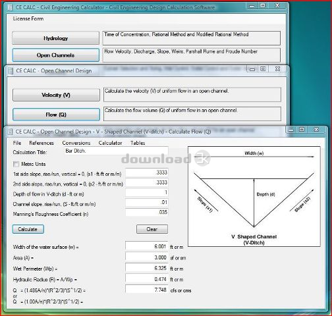Click the Slope (s1) label in diagram
Viewport: 332px width, 316px height.
click(206, 205)
